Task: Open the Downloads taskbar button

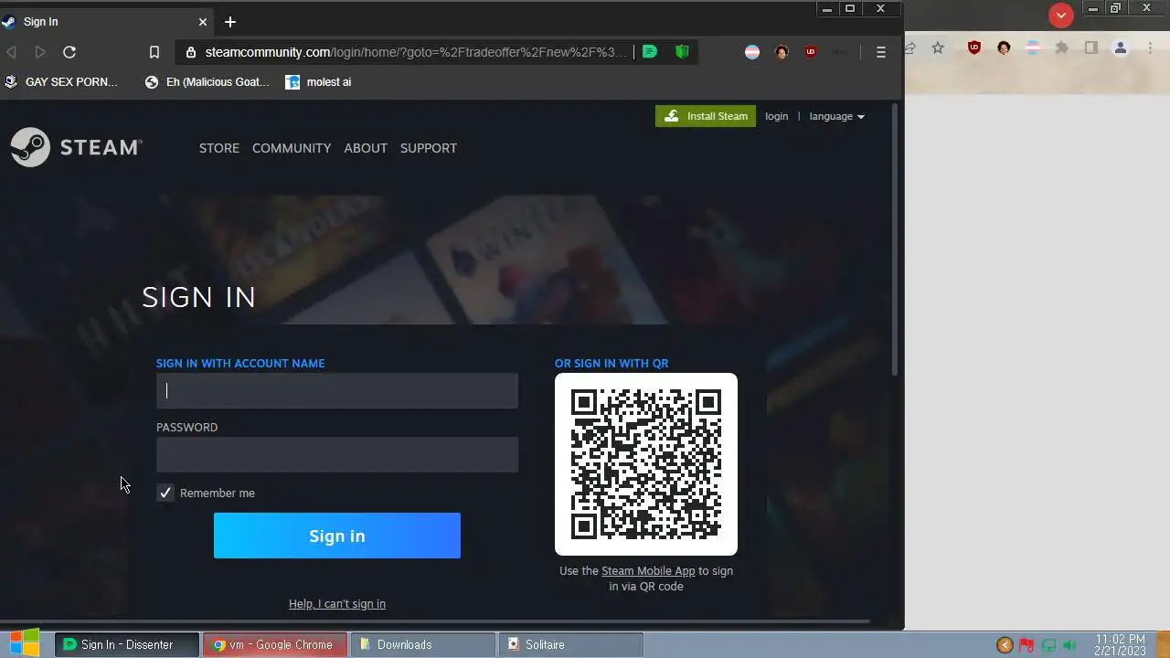Action: [422, 644]
